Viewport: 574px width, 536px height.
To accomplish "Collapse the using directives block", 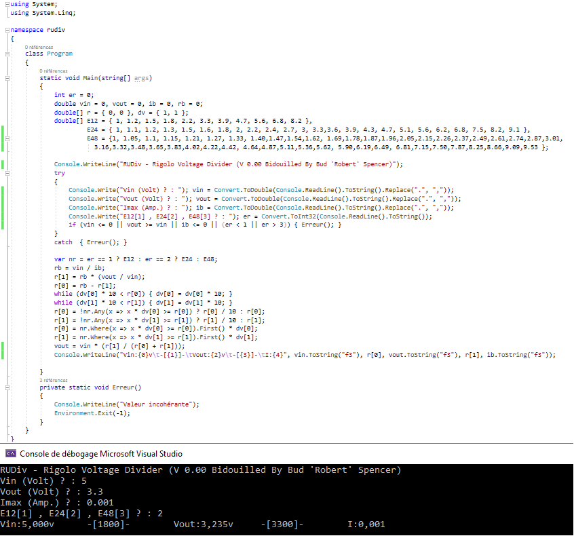I will coord(7,4).
